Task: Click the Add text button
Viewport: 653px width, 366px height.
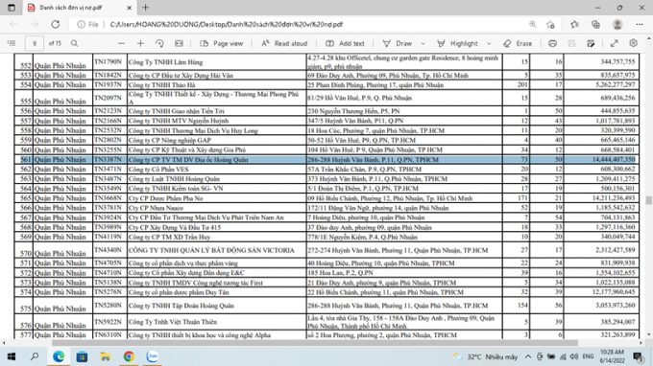Action: coord(345,43)
